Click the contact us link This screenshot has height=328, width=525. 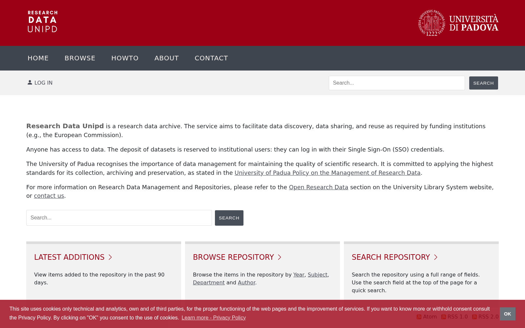click(49, 196)
